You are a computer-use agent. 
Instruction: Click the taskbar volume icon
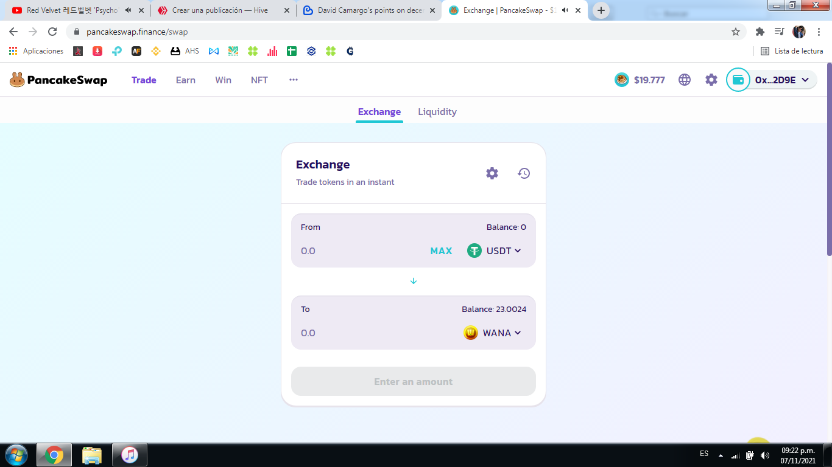[765, 455]
